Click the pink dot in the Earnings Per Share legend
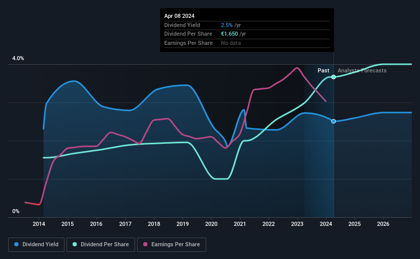The width and height of the screenshot is (420, 259). pos(145,244)
